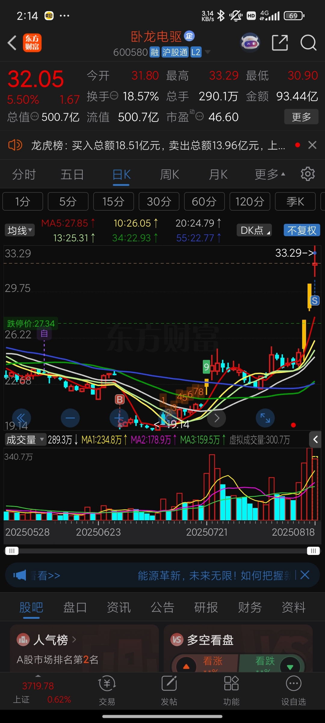
Task: Collapse panel with side chevron button
Action: point(315,440)
